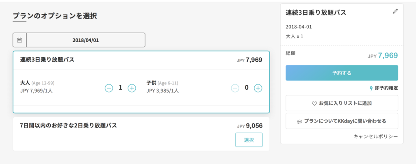Increase adult (大人) ticket count with plus
The image size is (416, 164).
(132, 88)
